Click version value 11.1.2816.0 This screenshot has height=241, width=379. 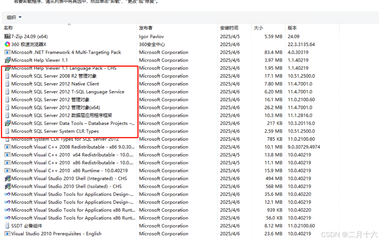(300, 115)
